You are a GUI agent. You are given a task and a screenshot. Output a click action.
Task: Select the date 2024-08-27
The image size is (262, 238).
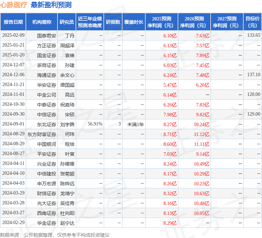(x=13, y=153)
